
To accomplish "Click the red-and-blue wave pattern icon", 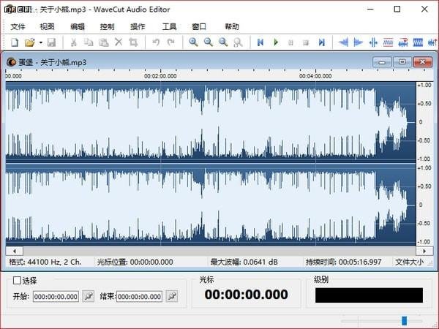I will coord(388,42).
